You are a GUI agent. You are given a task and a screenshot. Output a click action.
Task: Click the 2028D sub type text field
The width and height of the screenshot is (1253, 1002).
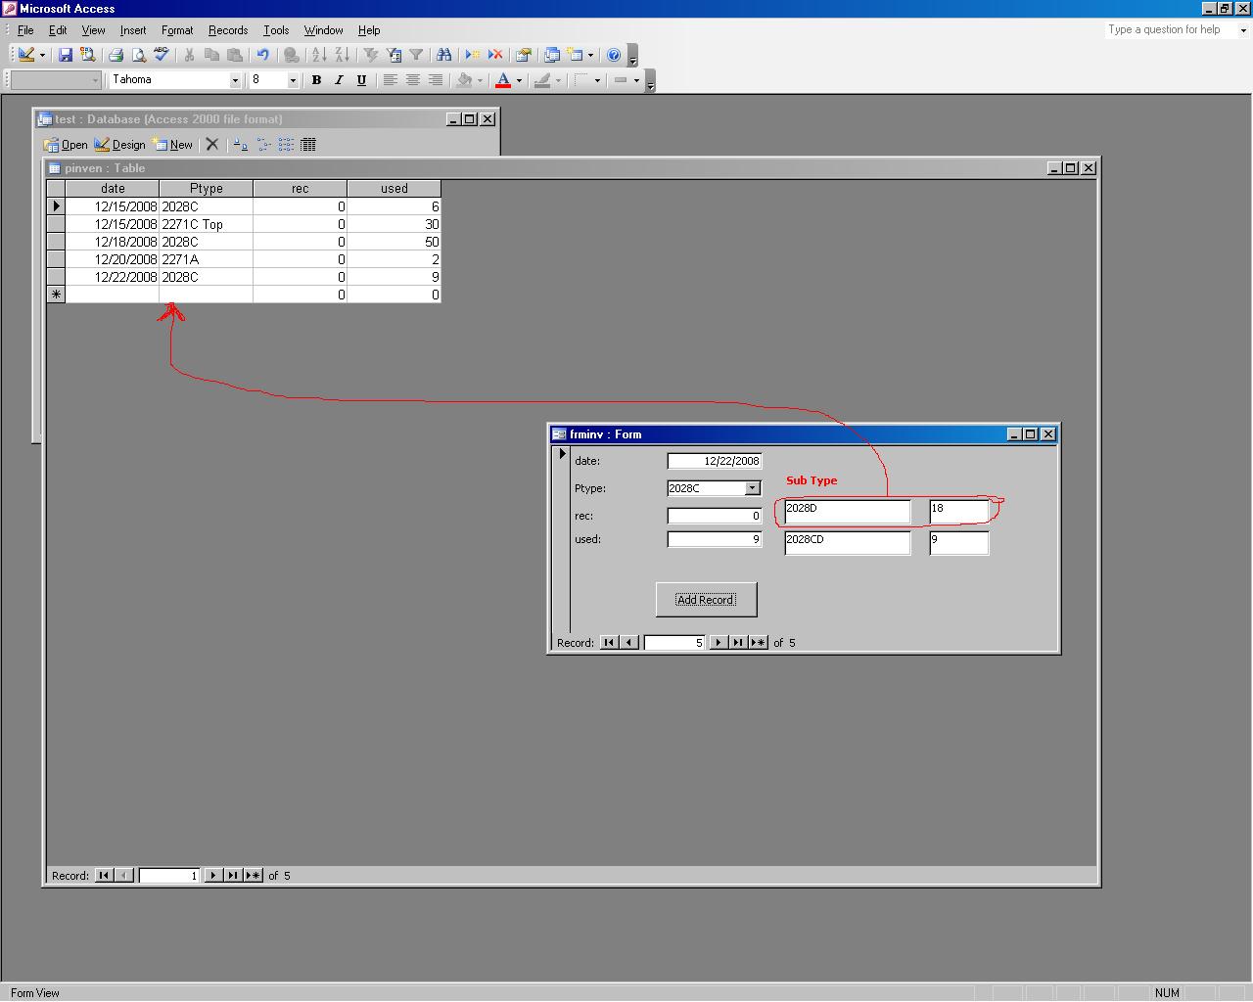847,511
